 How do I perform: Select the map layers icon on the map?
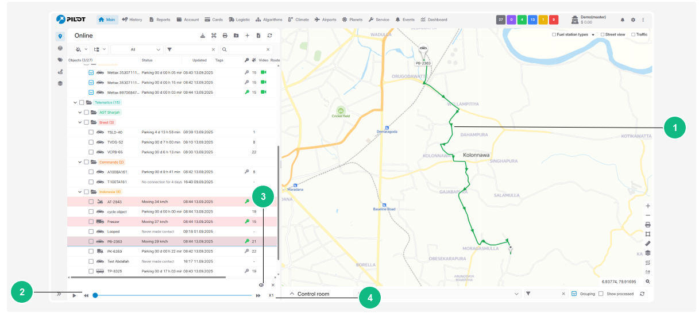(648, 253)
